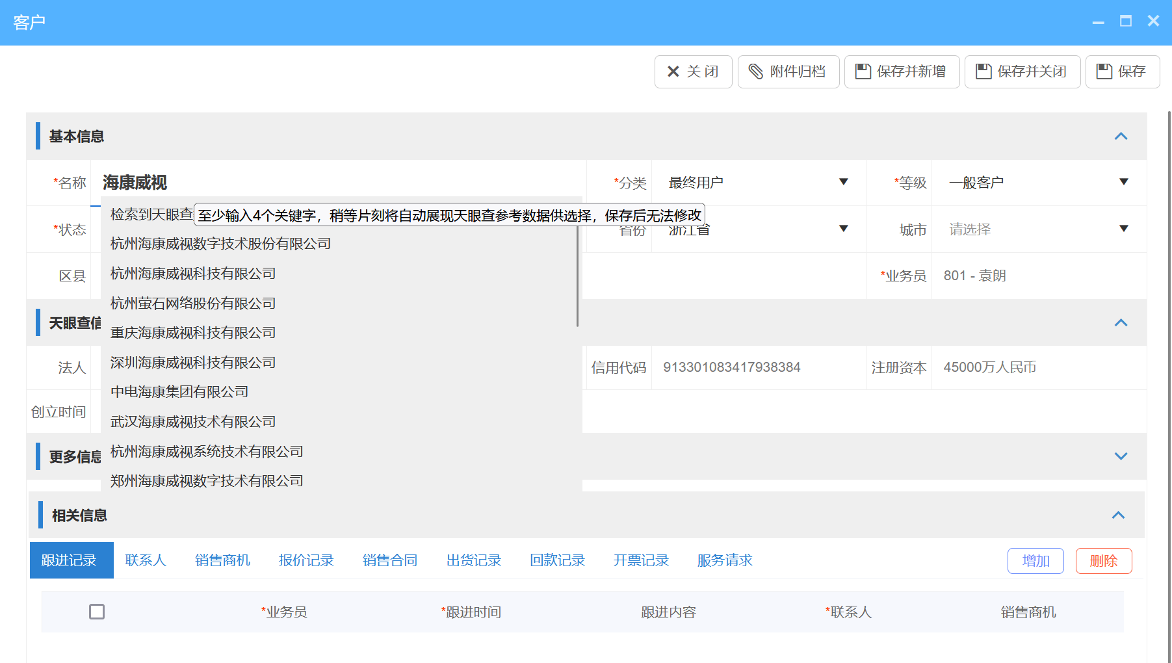Switch to the 联系人 tab
The width and height of the screenshot is (1172, 663).
click(145, 560)
